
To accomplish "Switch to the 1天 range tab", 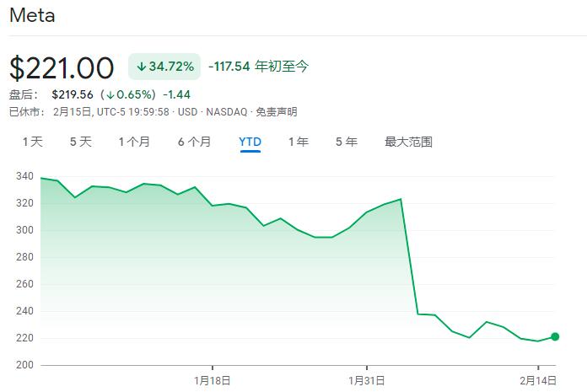I will 33,142.
